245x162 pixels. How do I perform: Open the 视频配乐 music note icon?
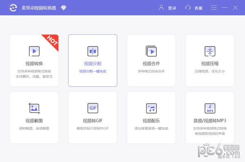click(x=151, y=108)
